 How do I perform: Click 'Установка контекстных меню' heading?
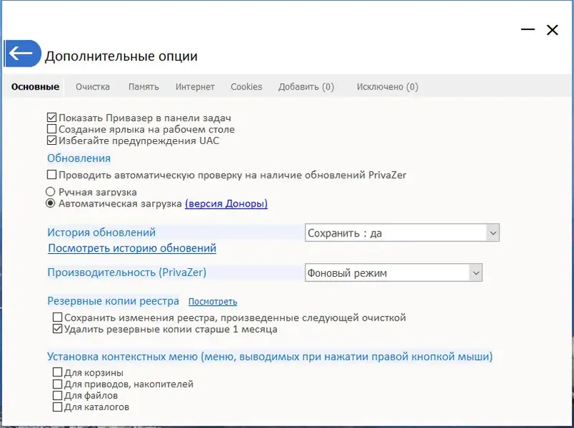[270, 356]
